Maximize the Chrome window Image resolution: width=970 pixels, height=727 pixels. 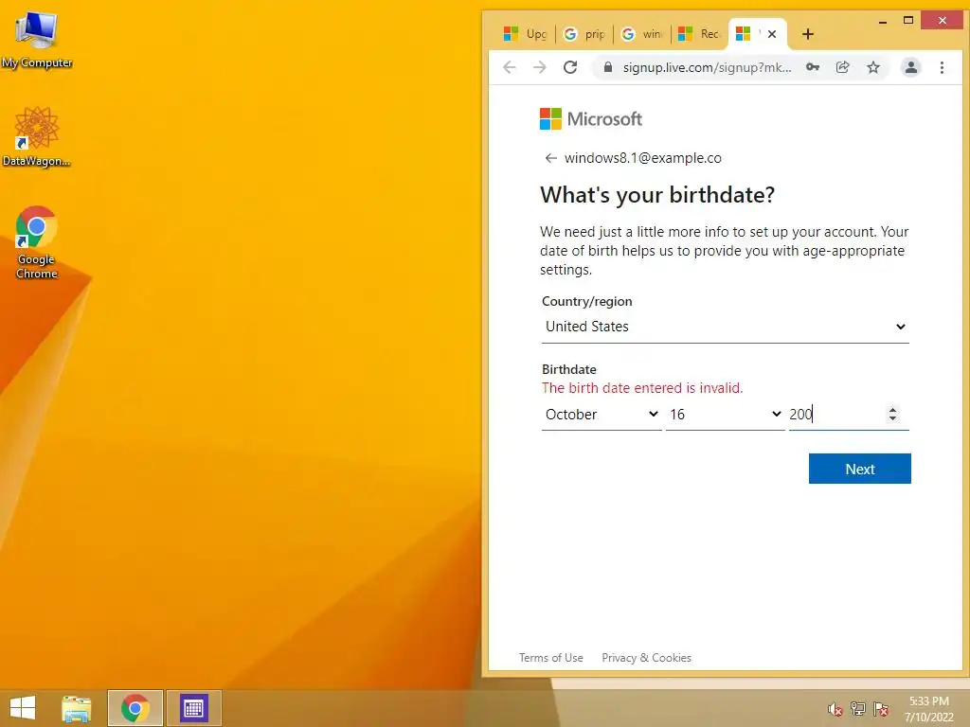(908, 21)
